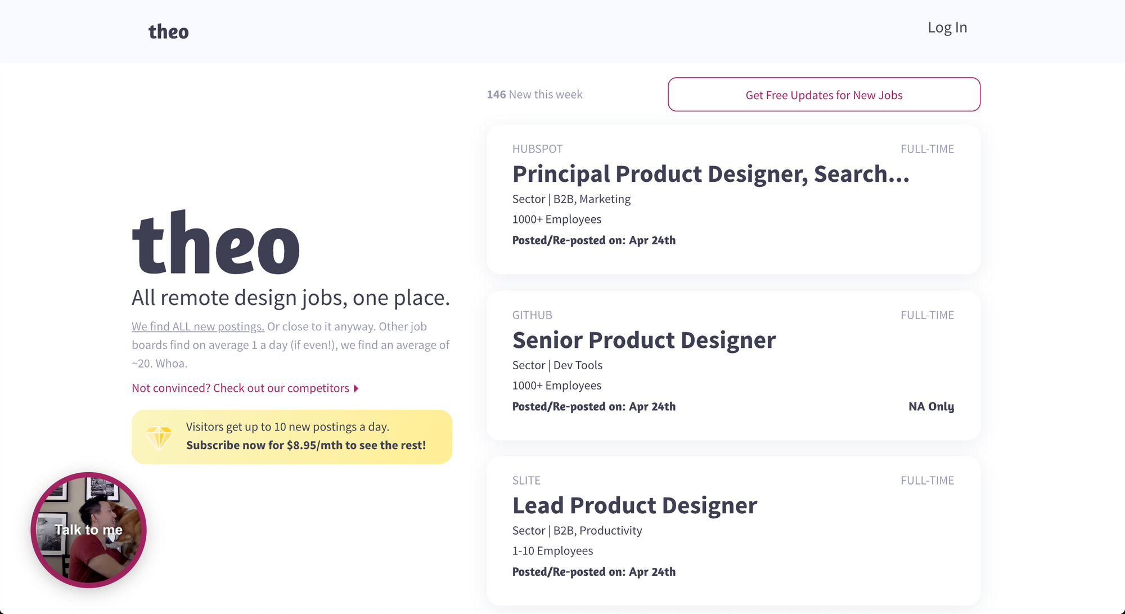Click the '146 New this week' counter
Image resolution: width=1125 pixels, height=614 pixels.
click(534, 95)
